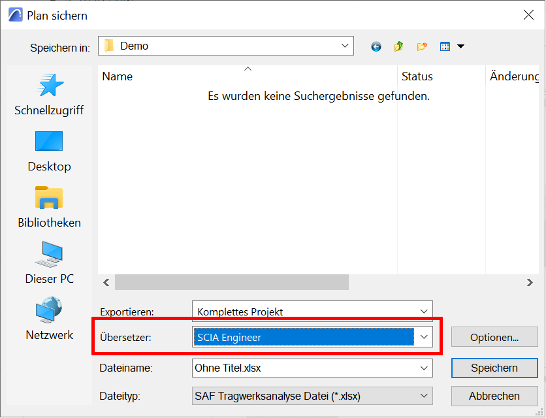Create a new folder

(x=422, y=46)
